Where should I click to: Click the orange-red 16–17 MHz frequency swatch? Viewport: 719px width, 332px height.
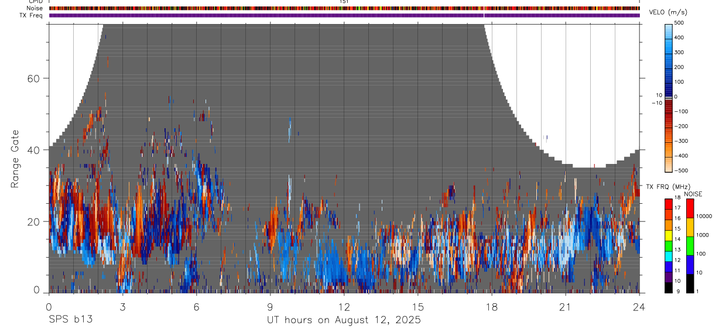pos(669,214)
